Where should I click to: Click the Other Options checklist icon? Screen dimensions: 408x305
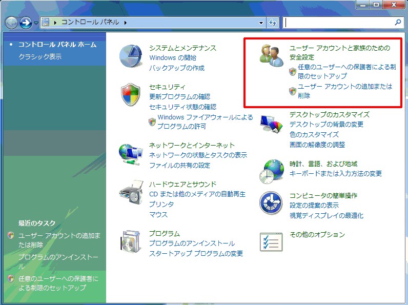271,242
